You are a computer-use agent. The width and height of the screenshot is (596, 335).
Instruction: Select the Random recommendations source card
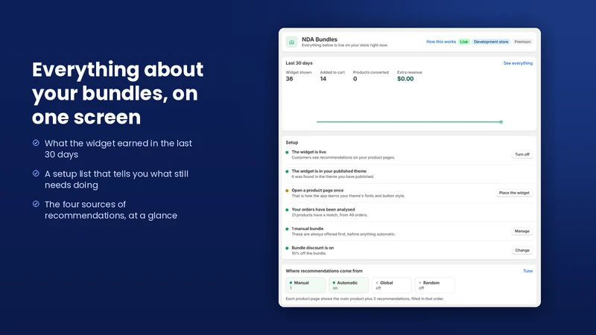tap(434, 285)
